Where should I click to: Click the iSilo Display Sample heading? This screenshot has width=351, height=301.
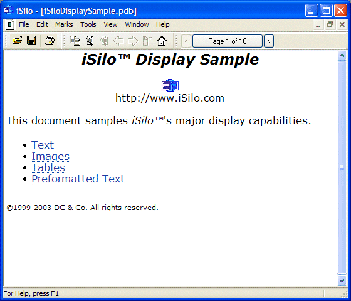[170, 60]
